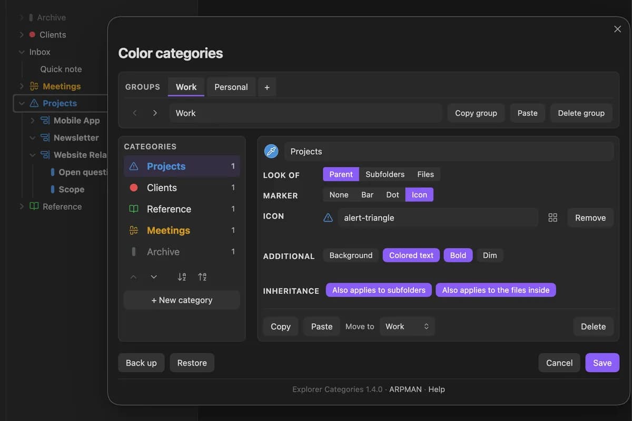Move selected category up
The width and height of the screenshot is (632, 421).
133,277
